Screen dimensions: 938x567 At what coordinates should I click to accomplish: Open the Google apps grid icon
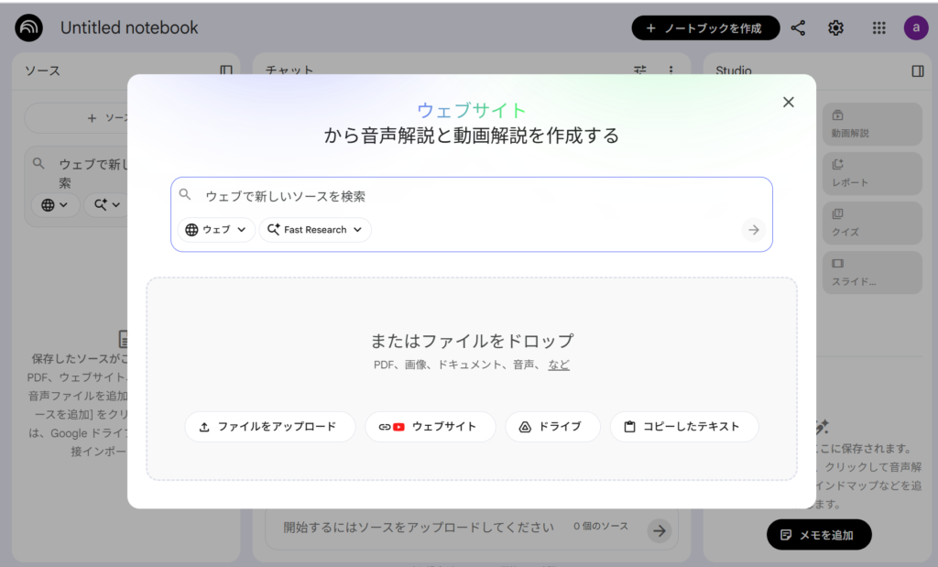[878, 28]
